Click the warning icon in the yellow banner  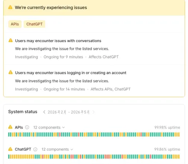coord(10,7)
